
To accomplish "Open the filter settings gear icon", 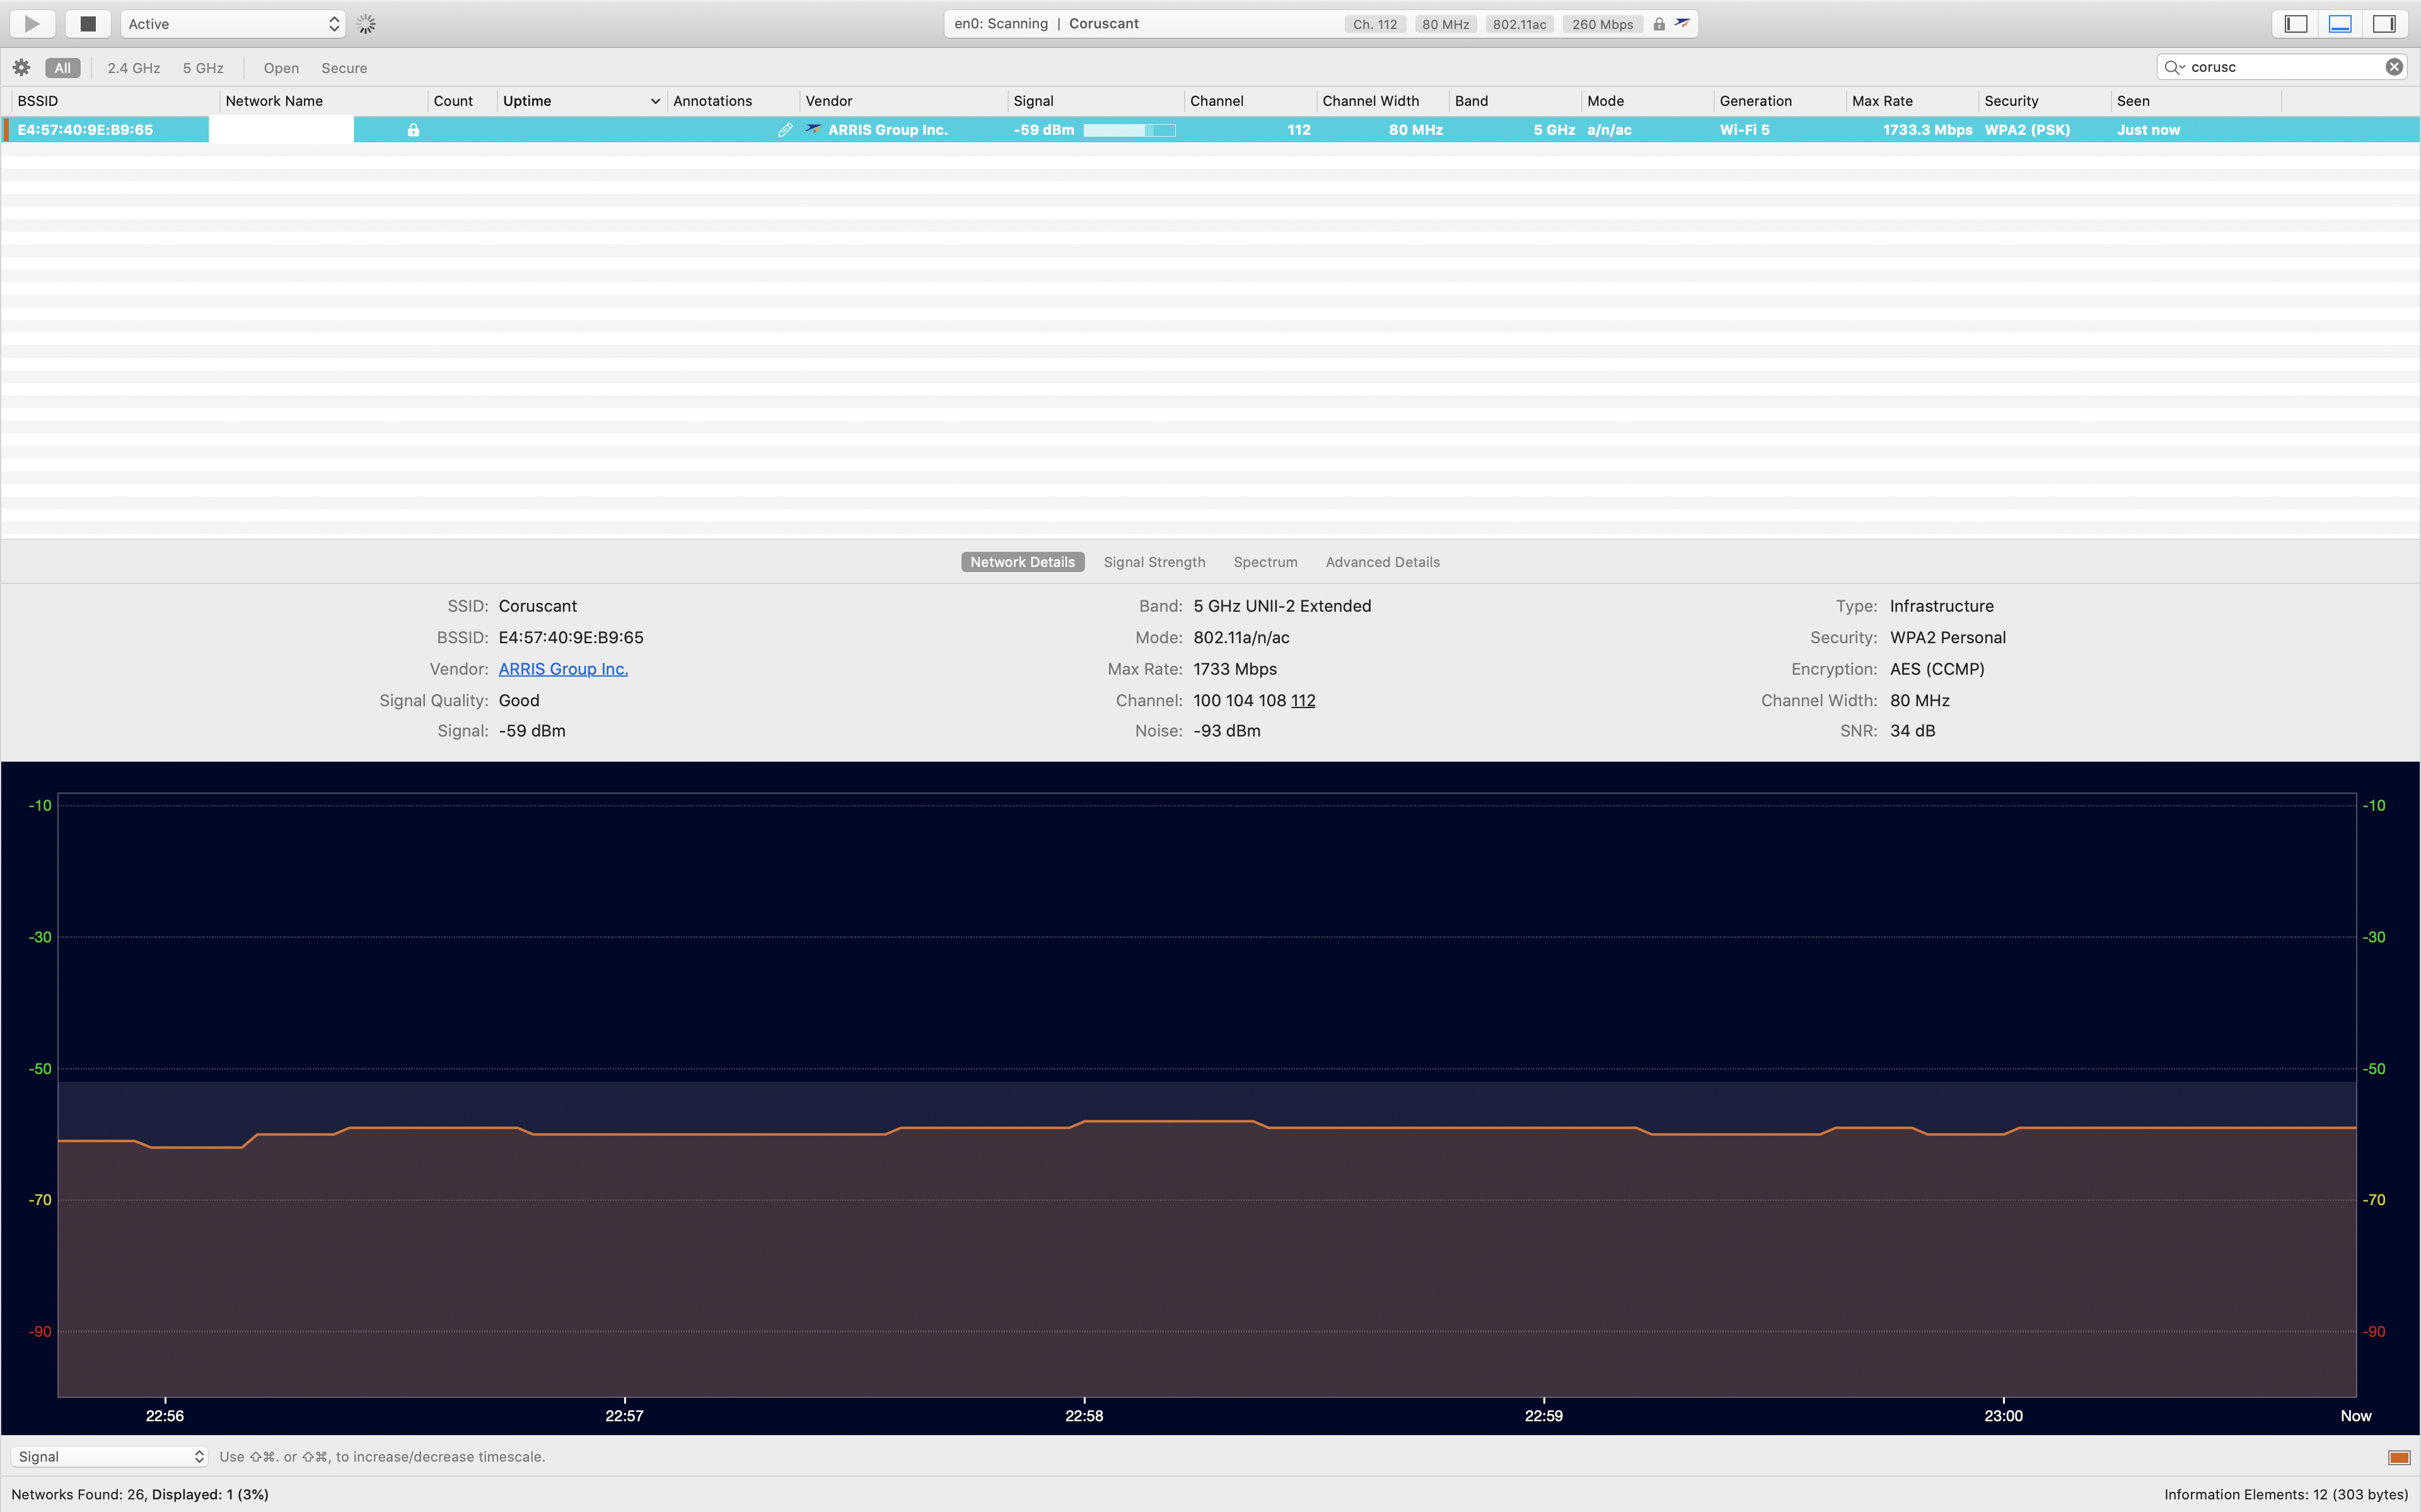I will point(21,68).
